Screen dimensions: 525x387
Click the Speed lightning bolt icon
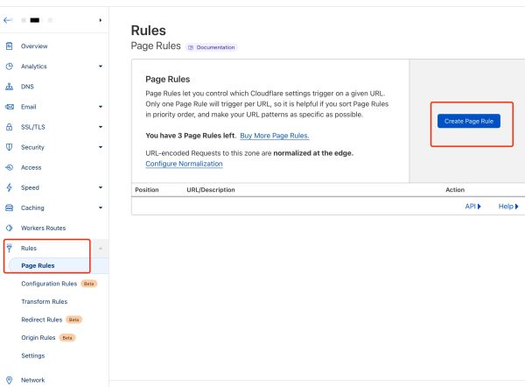point(9,187)
